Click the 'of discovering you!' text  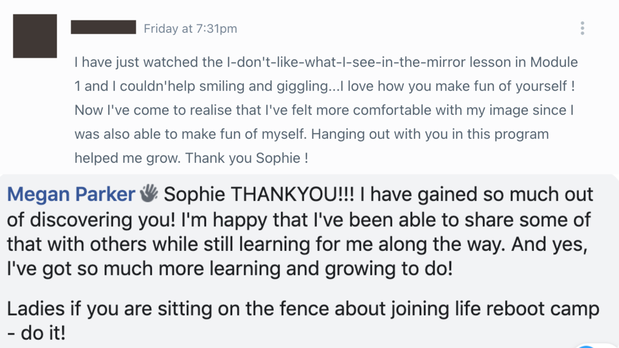91,220
